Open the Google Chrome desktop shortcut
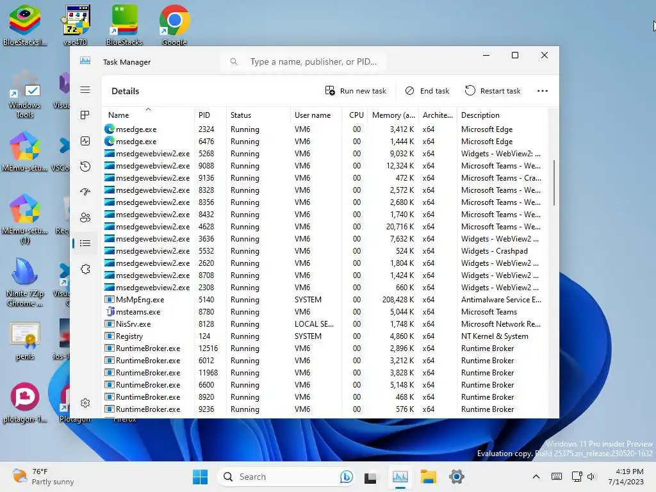The width and height of the screenshot is (656, 492). tap(174, 25)
